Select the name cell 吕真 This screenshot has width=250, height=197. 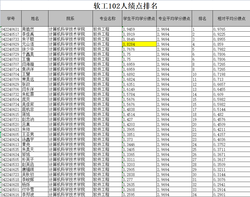35,124
